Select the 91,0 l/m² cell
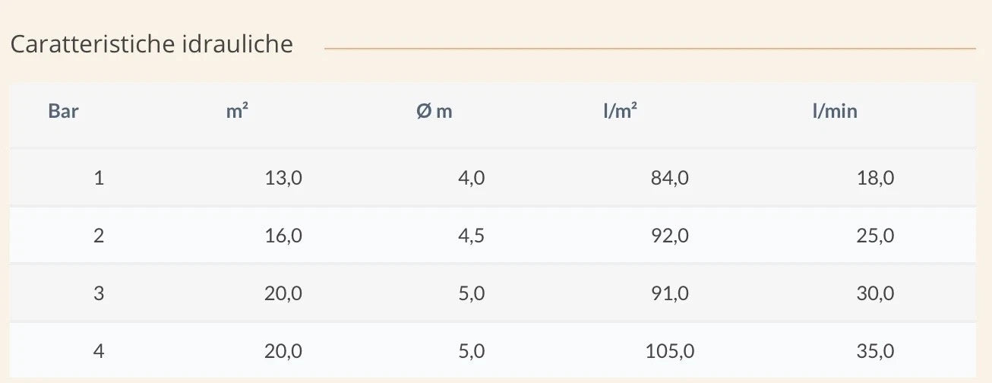 coord(670,293)
